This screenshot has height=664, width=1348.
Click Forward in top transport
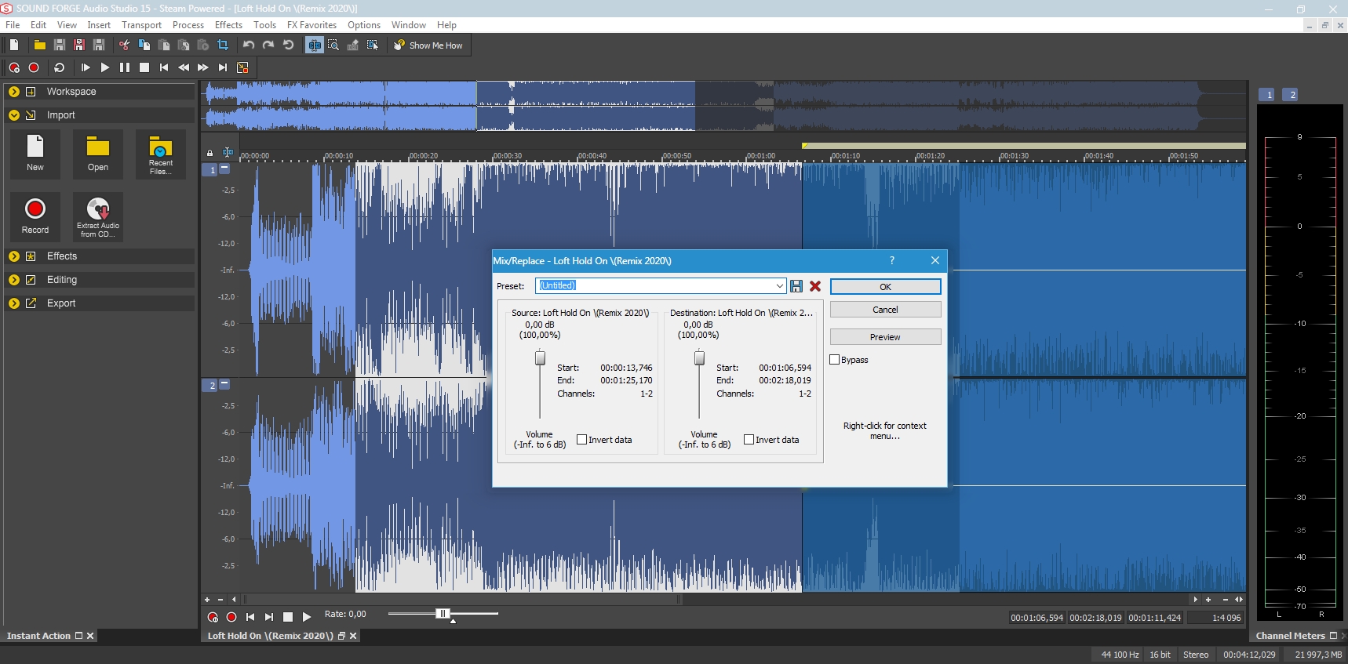click(x=203, y=67)
